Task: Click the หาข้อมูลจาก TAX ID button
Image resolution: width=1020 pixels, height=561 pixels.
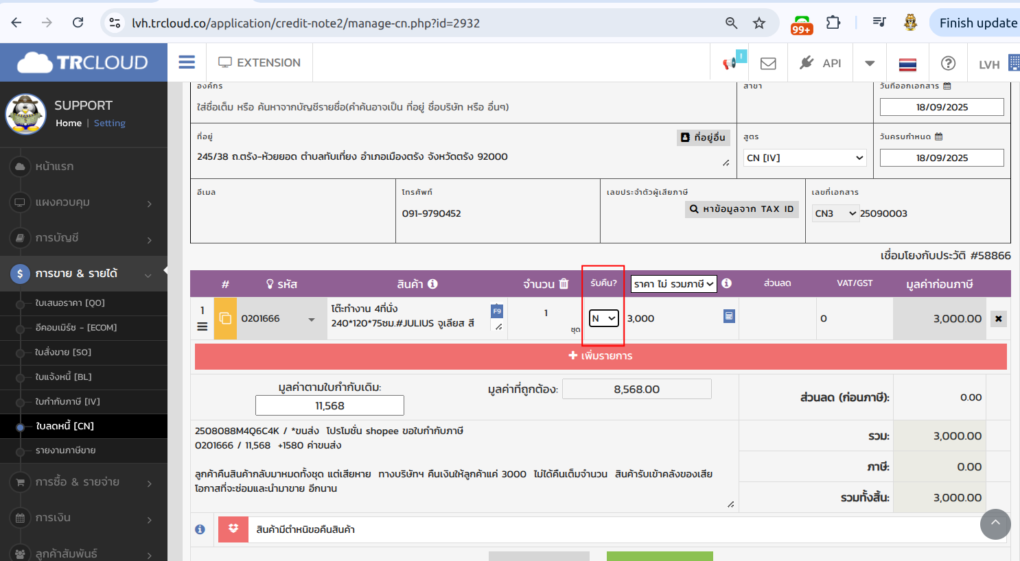Action: (741, 209)
